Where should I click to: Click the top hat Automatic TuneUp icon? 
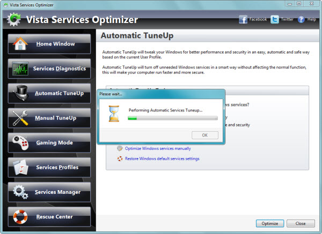click(21, 93)
